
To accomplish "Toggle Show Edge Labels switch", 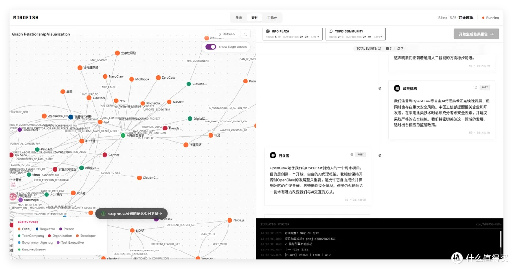I will click(x=210, y=47).
